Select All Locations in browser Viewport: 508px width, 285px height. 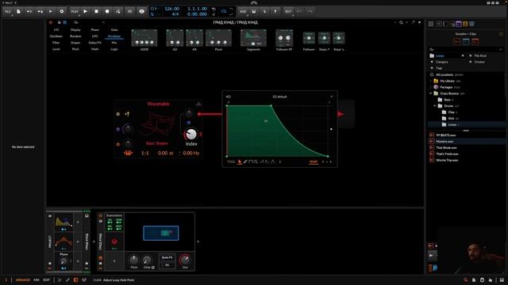pyautogui.click(x=444, y=74)
